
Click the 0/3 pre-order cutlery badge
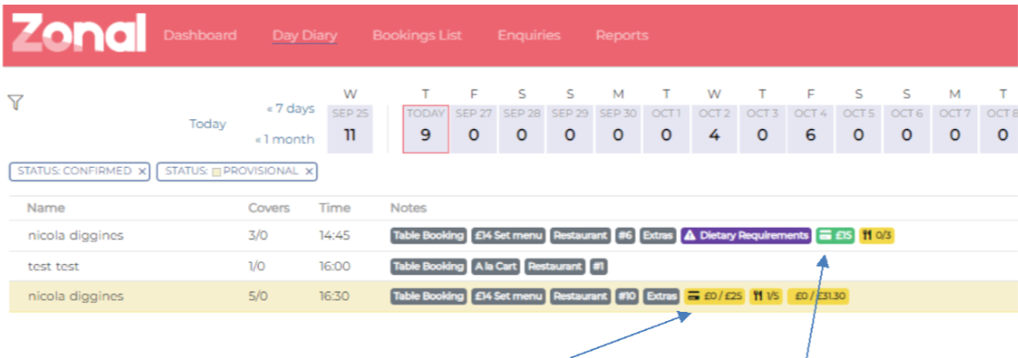tap(877, 235)
